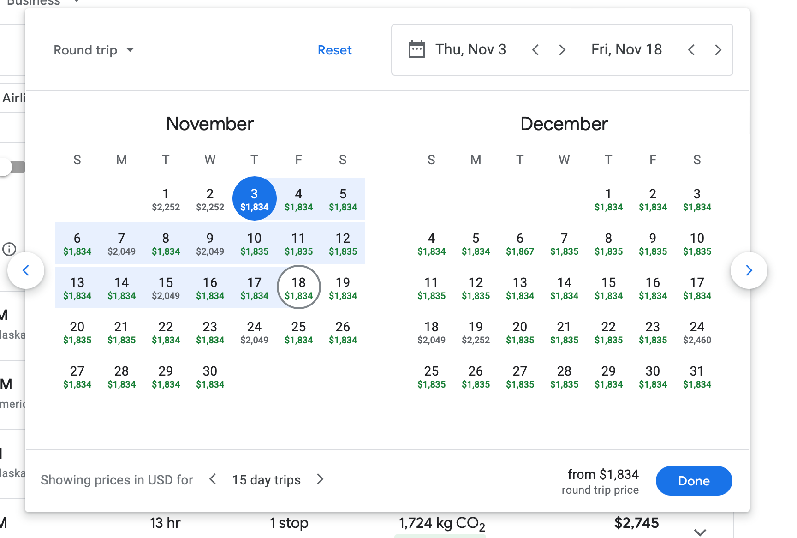Shift return date Fri, Nov 18 earlier

point(691,50)
